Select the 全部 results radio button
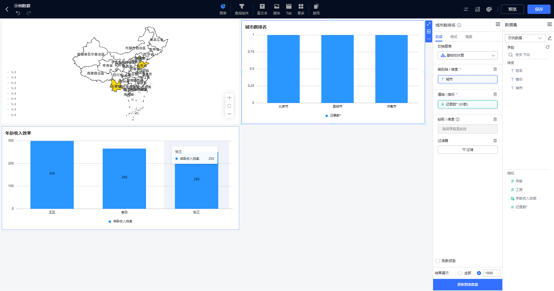The image size is (554, 291). (x=460, y=273)
